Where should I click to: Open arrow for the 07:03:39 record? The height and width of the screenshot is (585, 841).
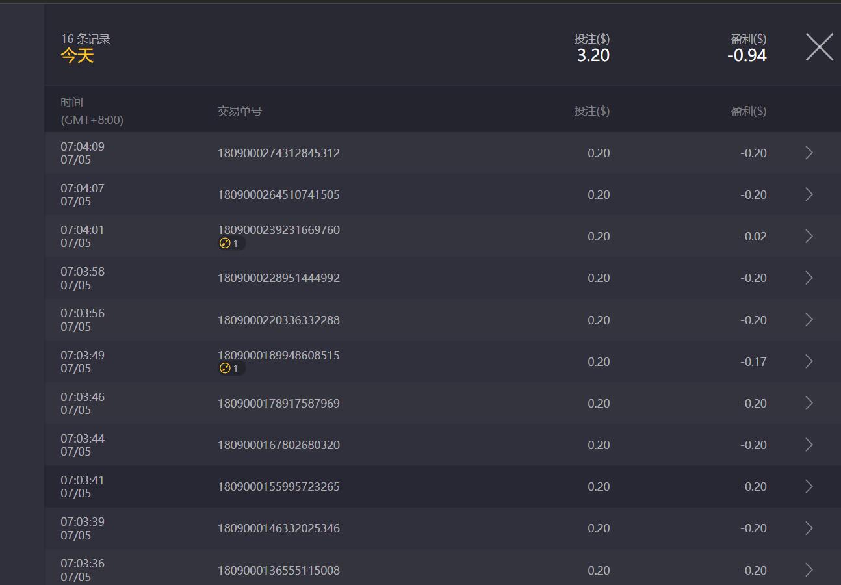point(809,528)
